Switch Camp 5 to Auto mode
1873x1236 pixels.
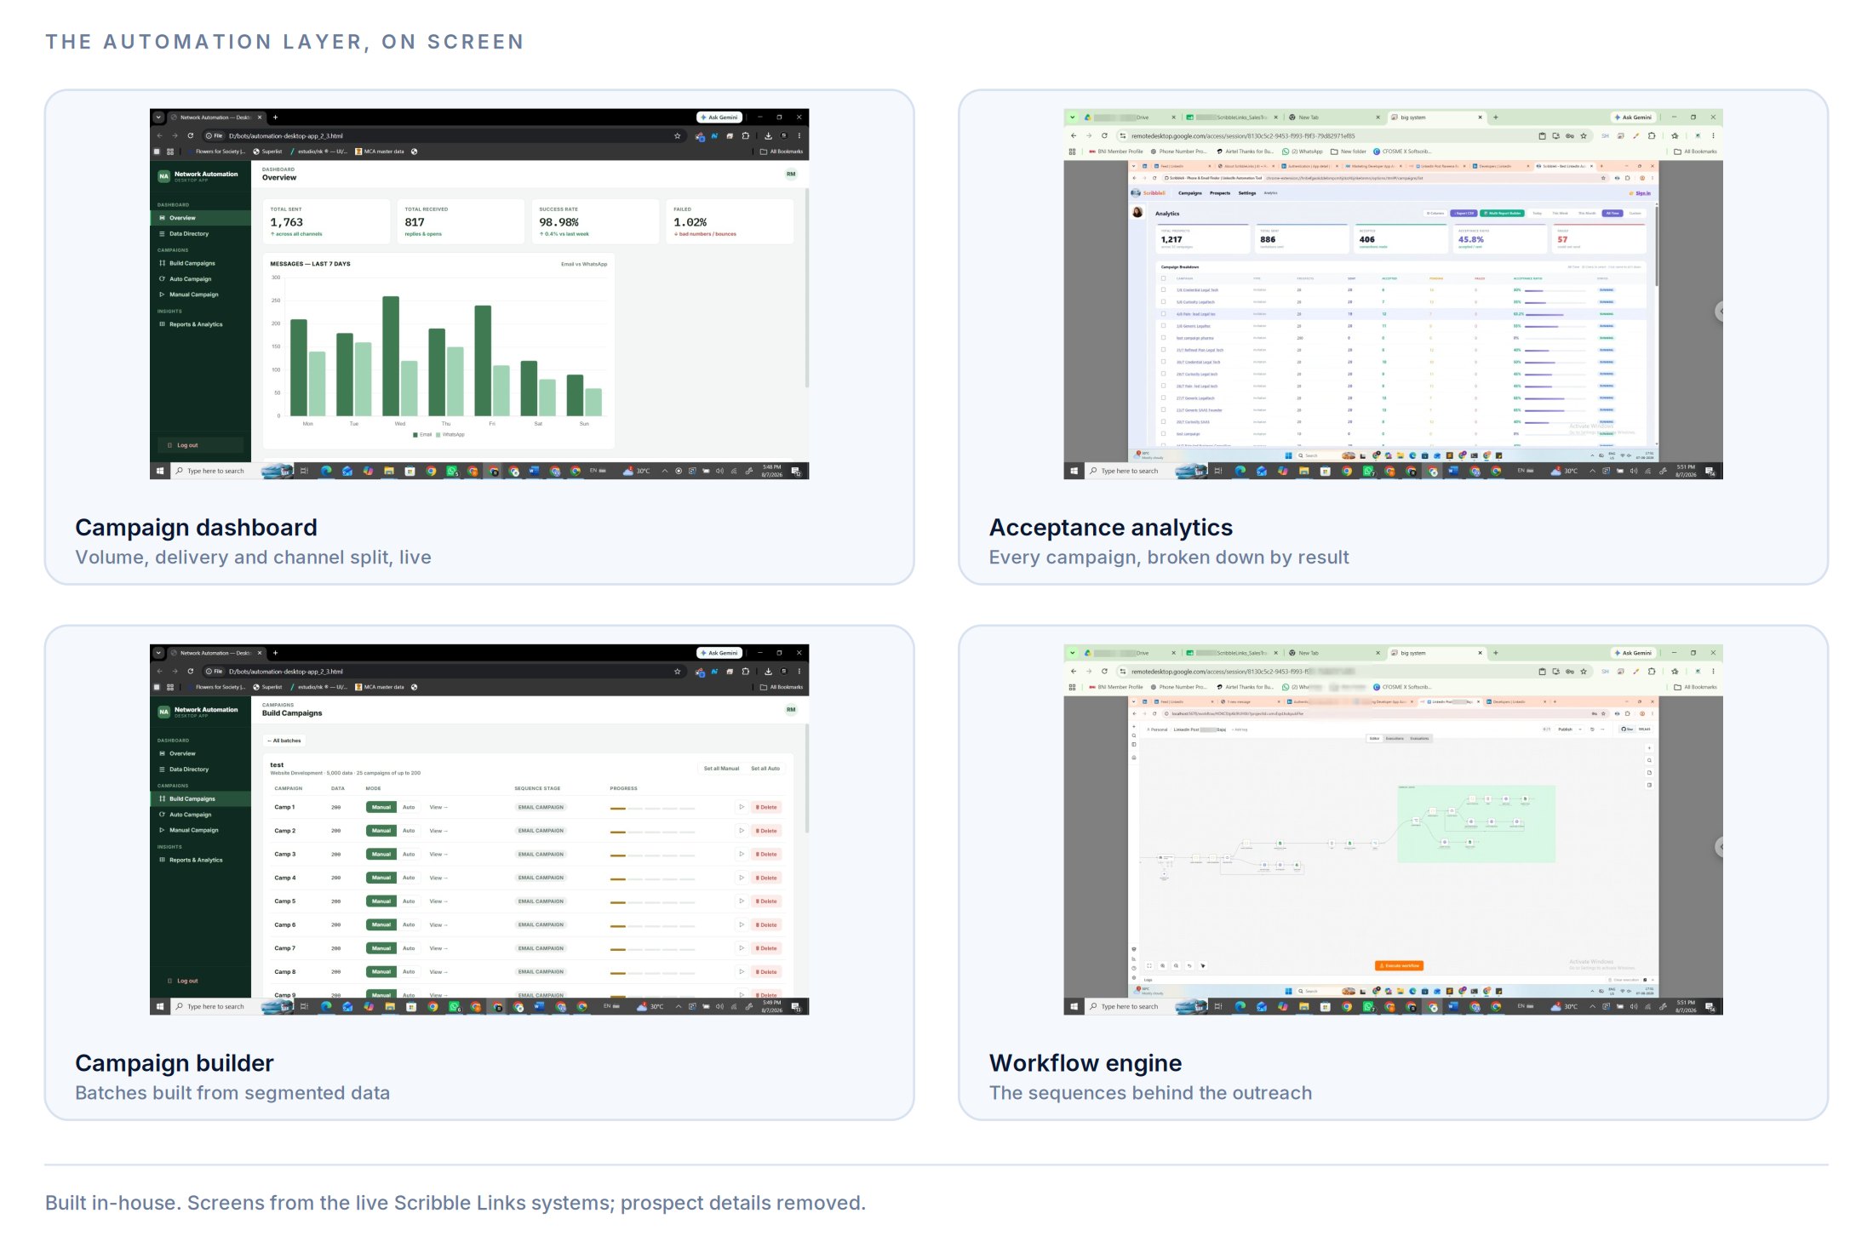[x=409, y=901]
